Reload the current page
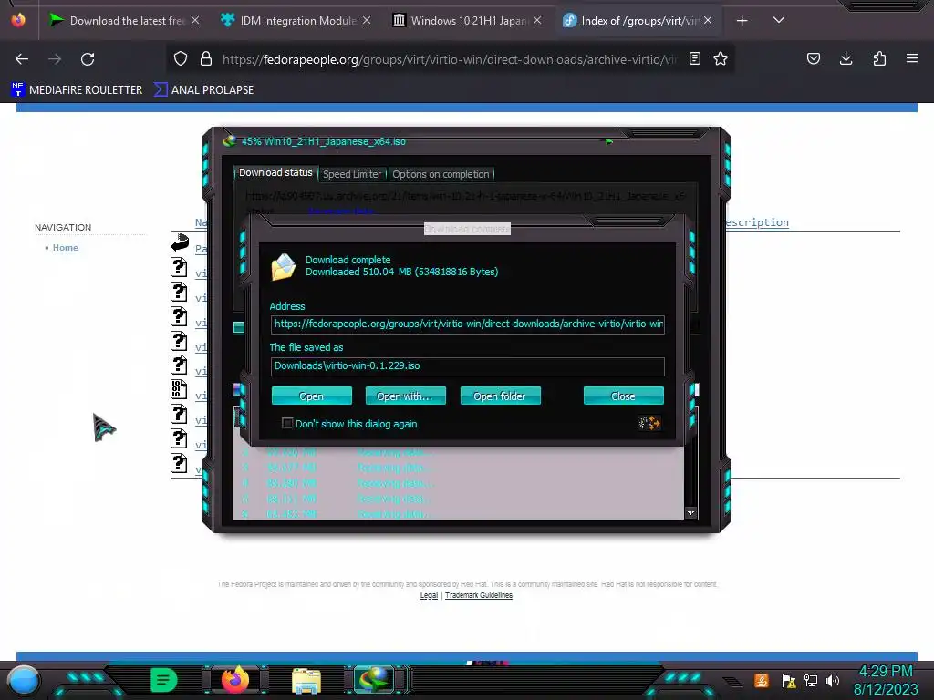Image resolution: width=934 pixels, height=700 pixels. pos(88,59)
